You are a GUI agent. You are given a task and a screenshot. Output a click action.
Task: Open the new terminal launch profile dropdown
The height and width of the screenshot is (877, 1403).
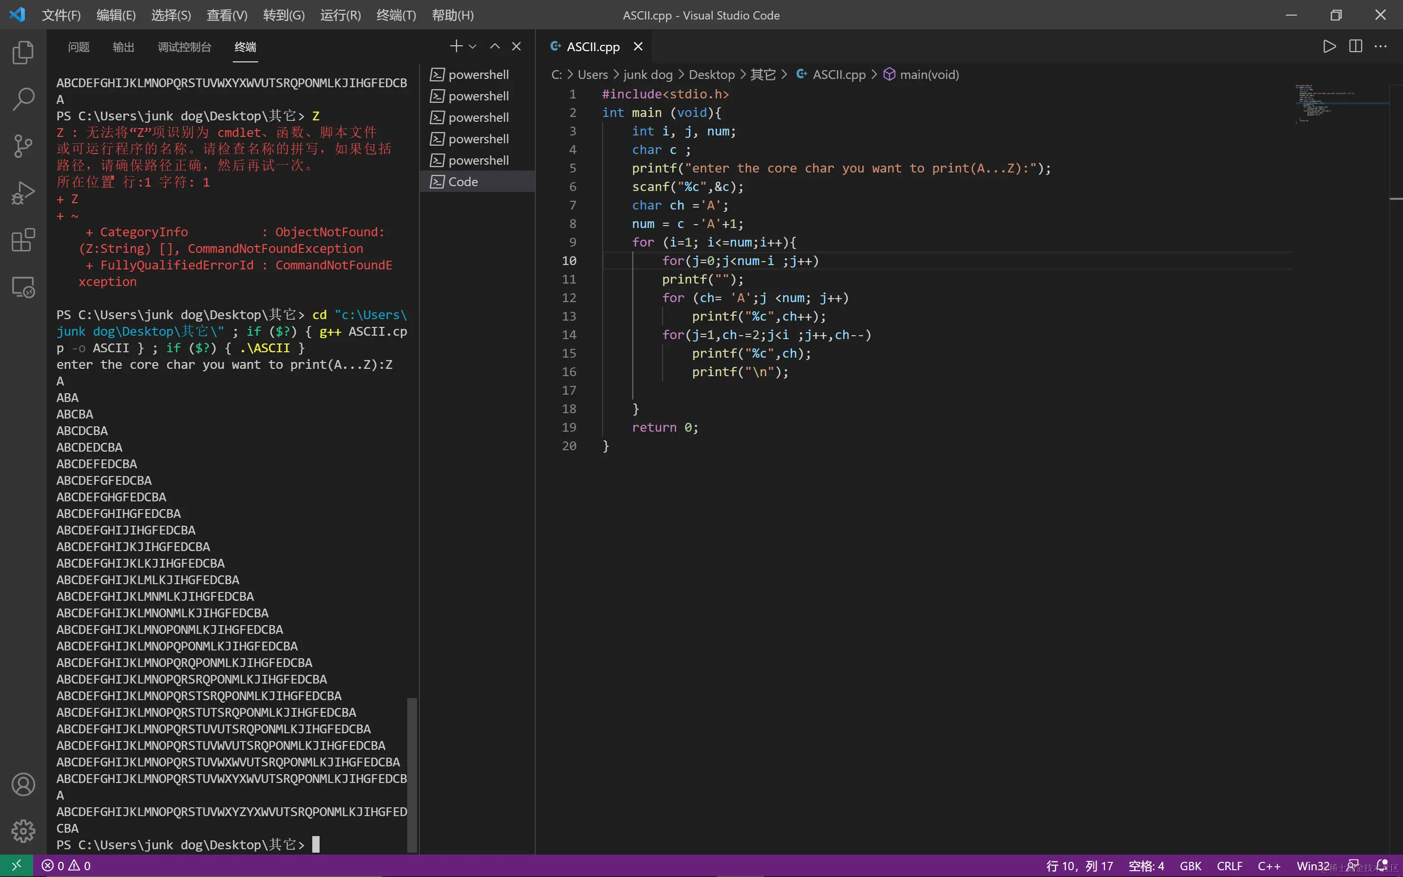(x=473, y=46)
